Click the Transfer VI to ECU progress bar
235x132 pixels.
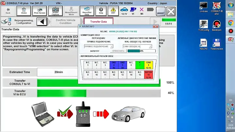[99, 93]
